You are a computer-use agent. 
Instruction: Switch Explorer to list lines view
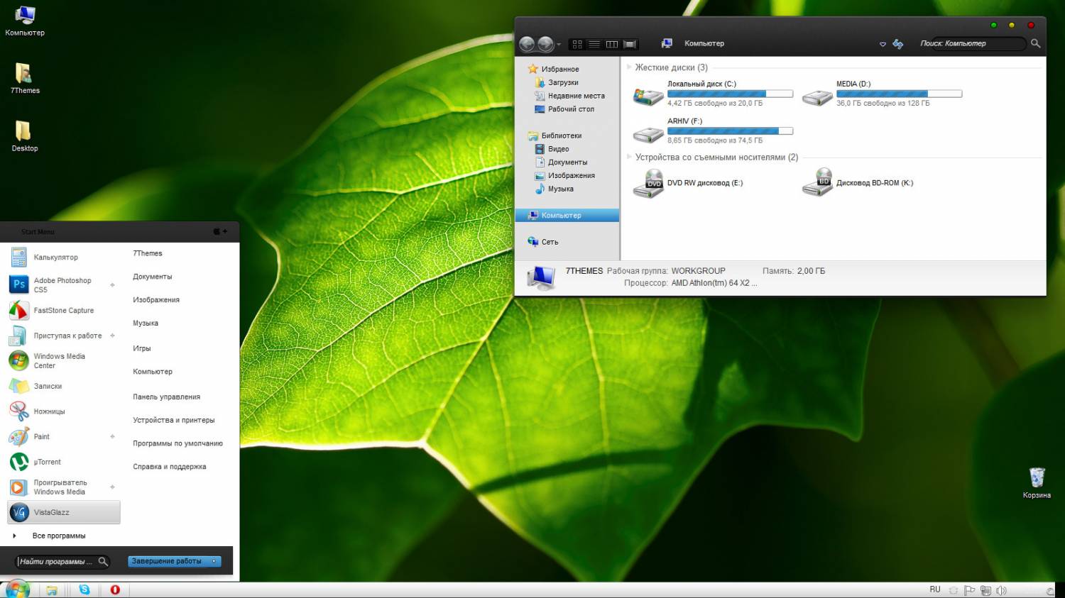(594, 44)
